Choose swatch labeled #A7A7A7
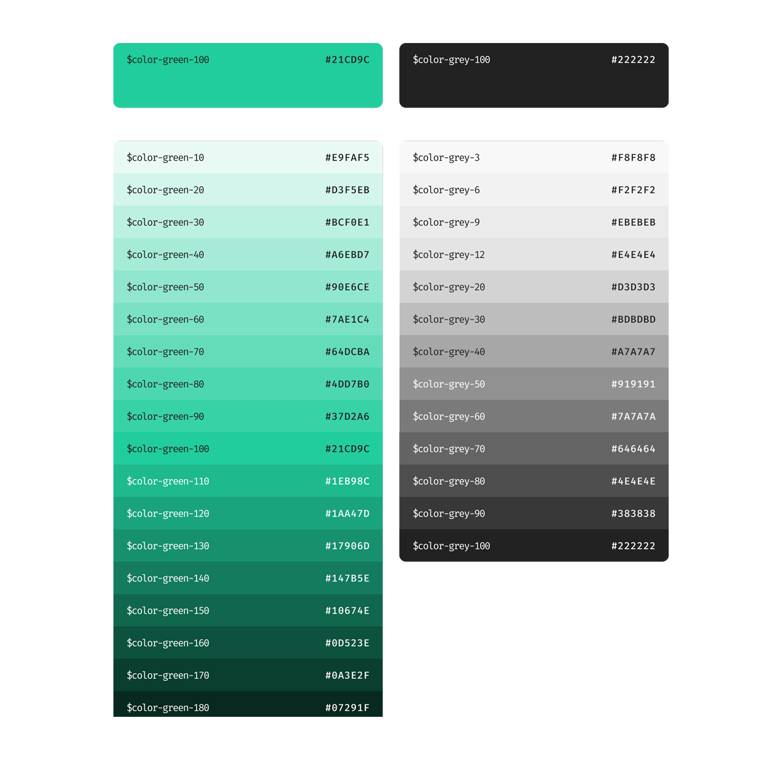783x769 pixels. point(534,352)
